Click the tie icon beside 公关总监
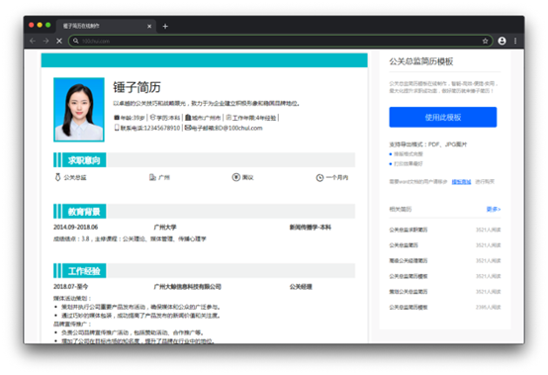 pos(57,177)
